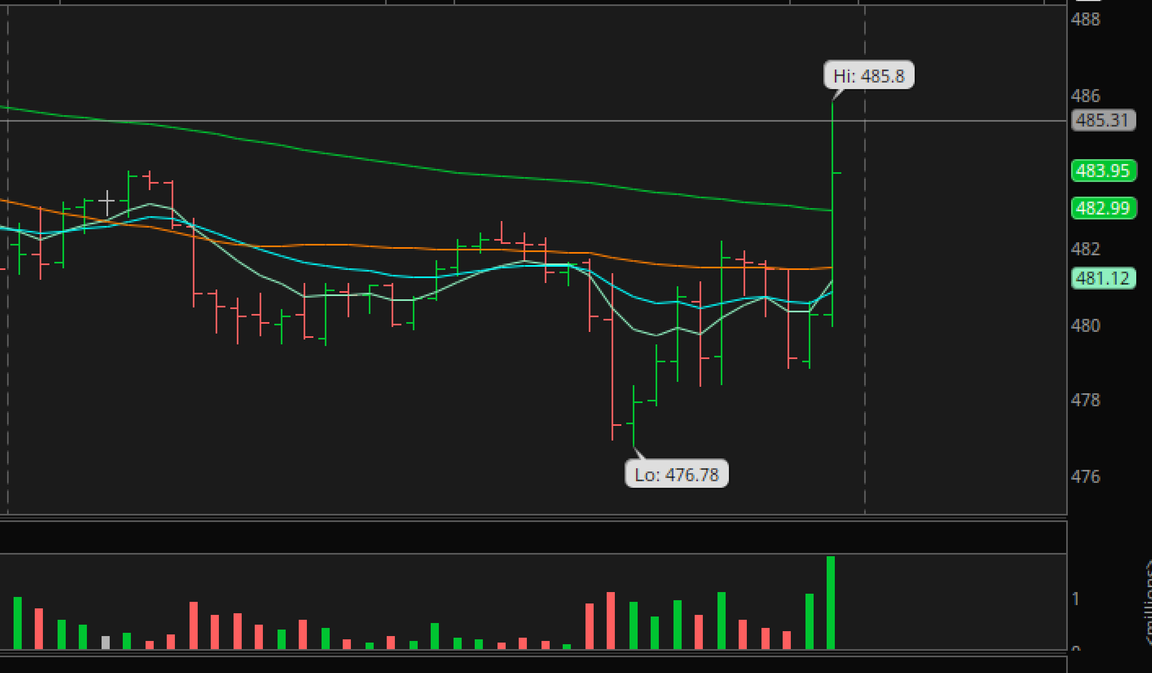Click the 486 price axis label
Screen dimensions: 1152x673
pyautogui.click(x=1085, y=96)
